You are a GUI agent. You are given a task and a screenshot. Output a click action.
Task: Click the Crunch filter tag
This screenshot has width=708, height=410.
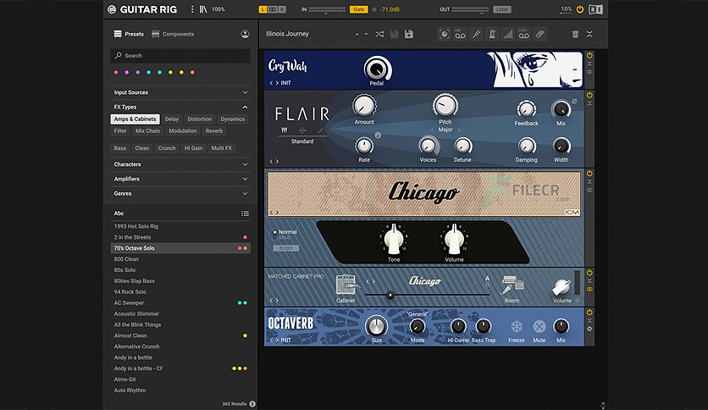click(x=167, y=148)
